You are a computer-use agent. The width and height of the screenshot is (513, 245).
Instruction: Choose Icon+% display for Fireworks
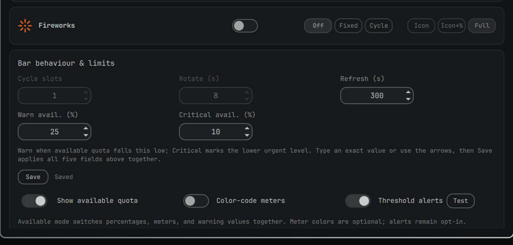451,26
